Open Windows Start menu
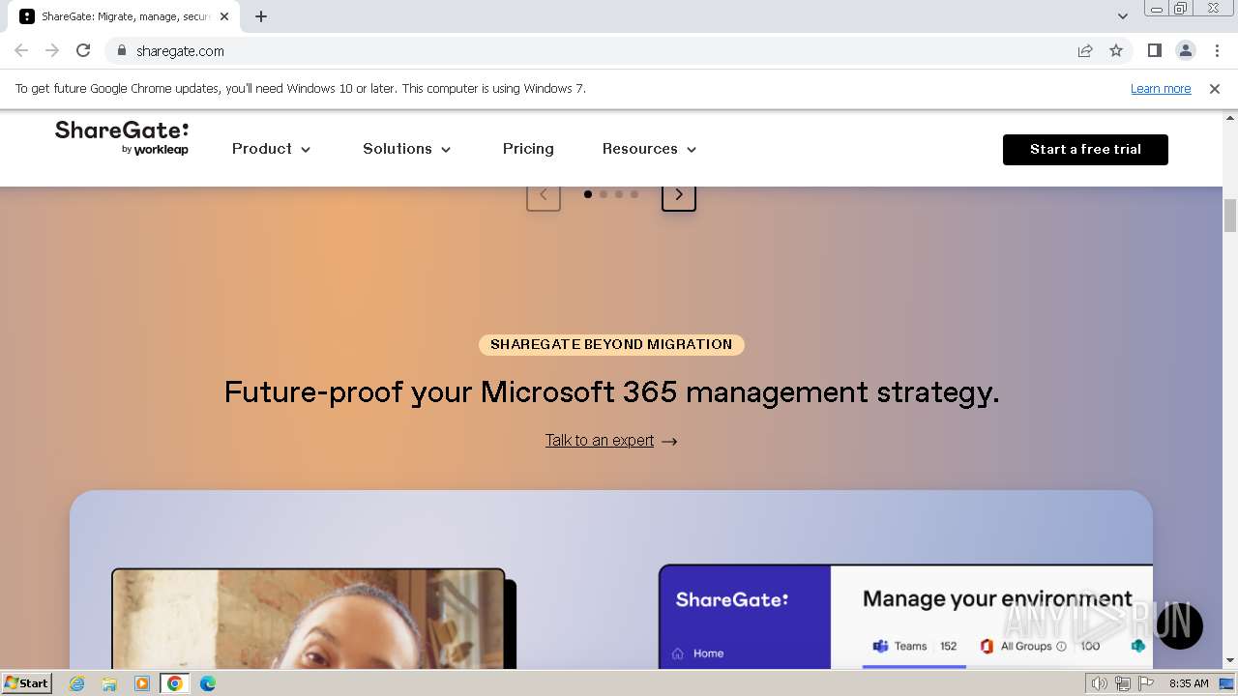 26,682
